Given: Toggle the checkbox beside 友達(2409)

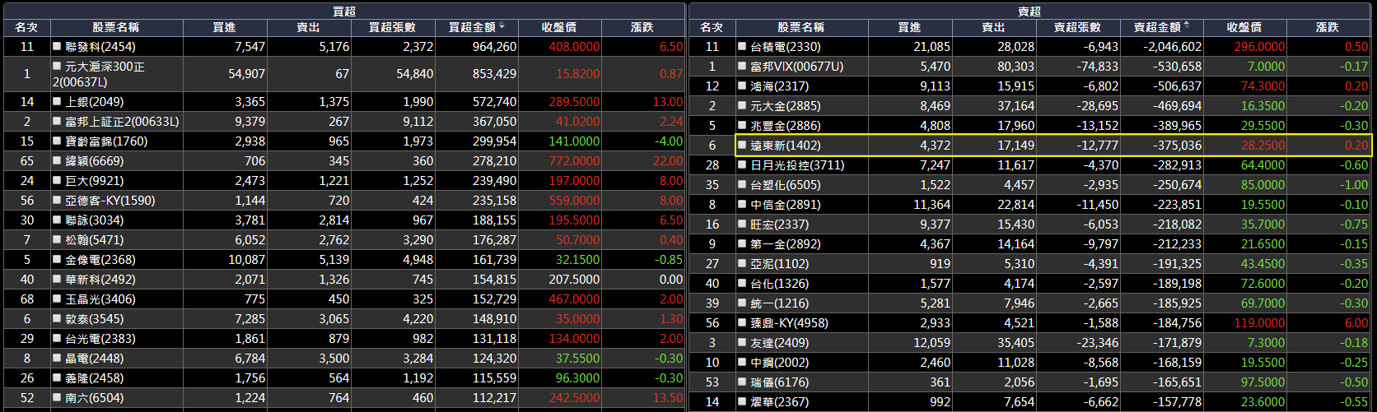Looking at the screenshot, I should tap(742, 343).
